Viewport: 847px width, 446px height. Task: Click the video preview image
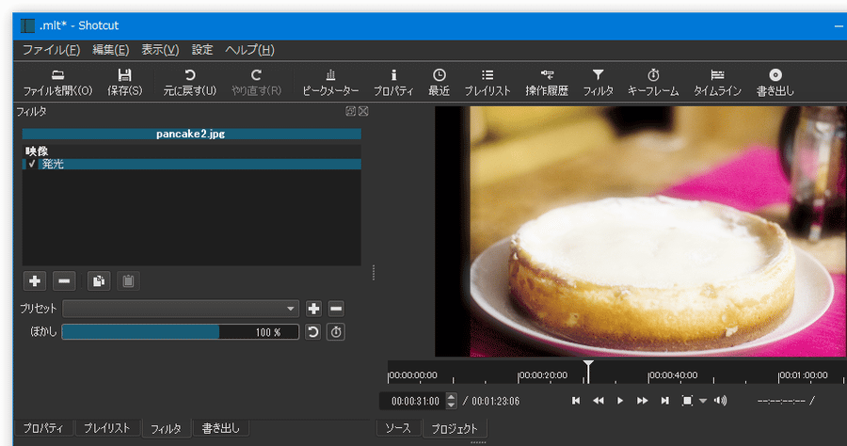coord(640,231)
